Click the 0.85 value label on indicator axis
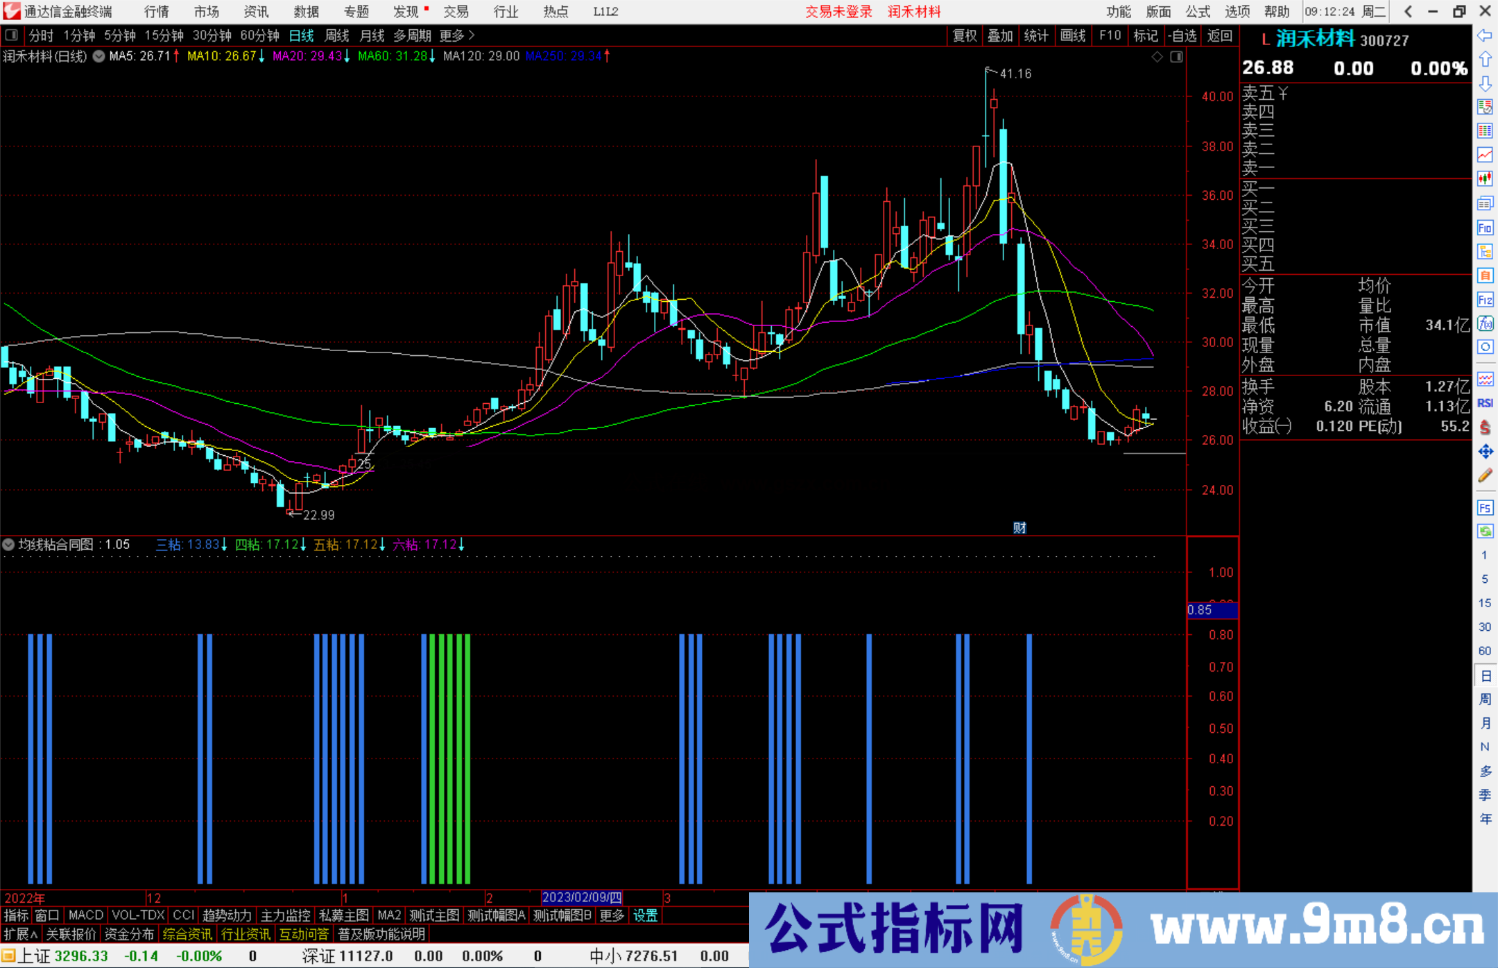The image size is (1498, 968). tap(1212, 610)
